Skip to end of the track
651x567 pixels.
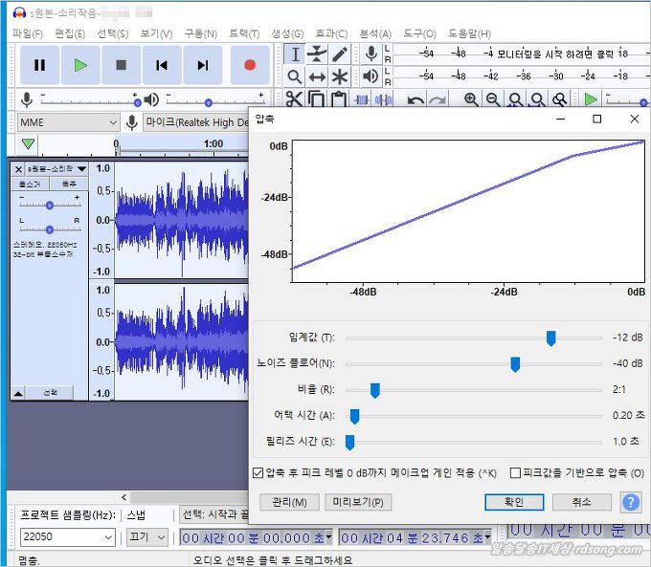click(x=203, y=65)
